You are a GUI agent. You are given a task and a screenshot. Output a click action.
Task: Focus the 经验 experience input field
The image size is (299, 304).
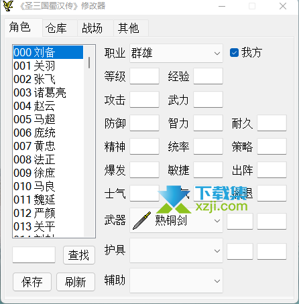tap(208, 76)
